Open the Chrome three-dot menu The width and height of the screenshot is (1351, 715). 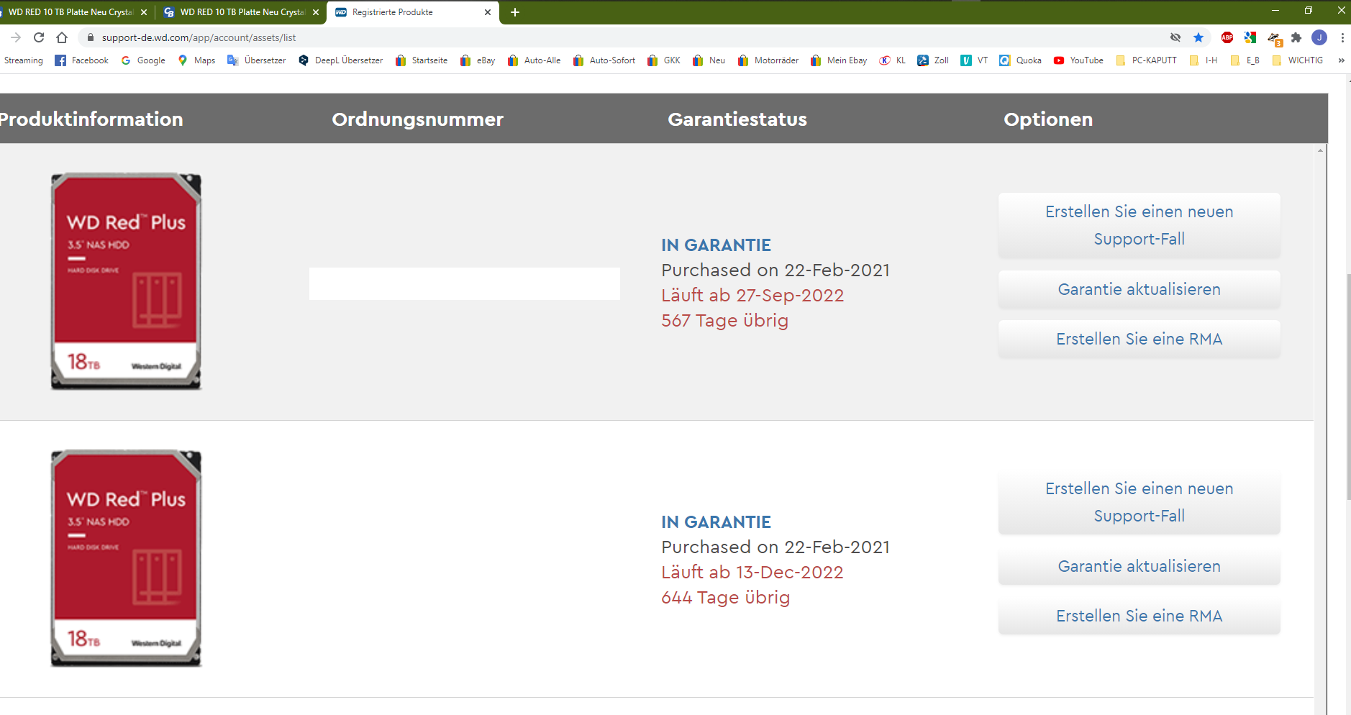pyautogui.click(x=1342, y=37)
